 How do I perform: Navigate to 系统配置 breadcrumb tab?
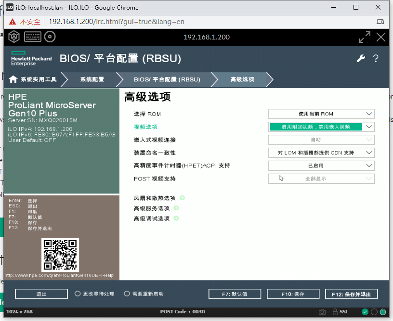click(x=92, y=79)
